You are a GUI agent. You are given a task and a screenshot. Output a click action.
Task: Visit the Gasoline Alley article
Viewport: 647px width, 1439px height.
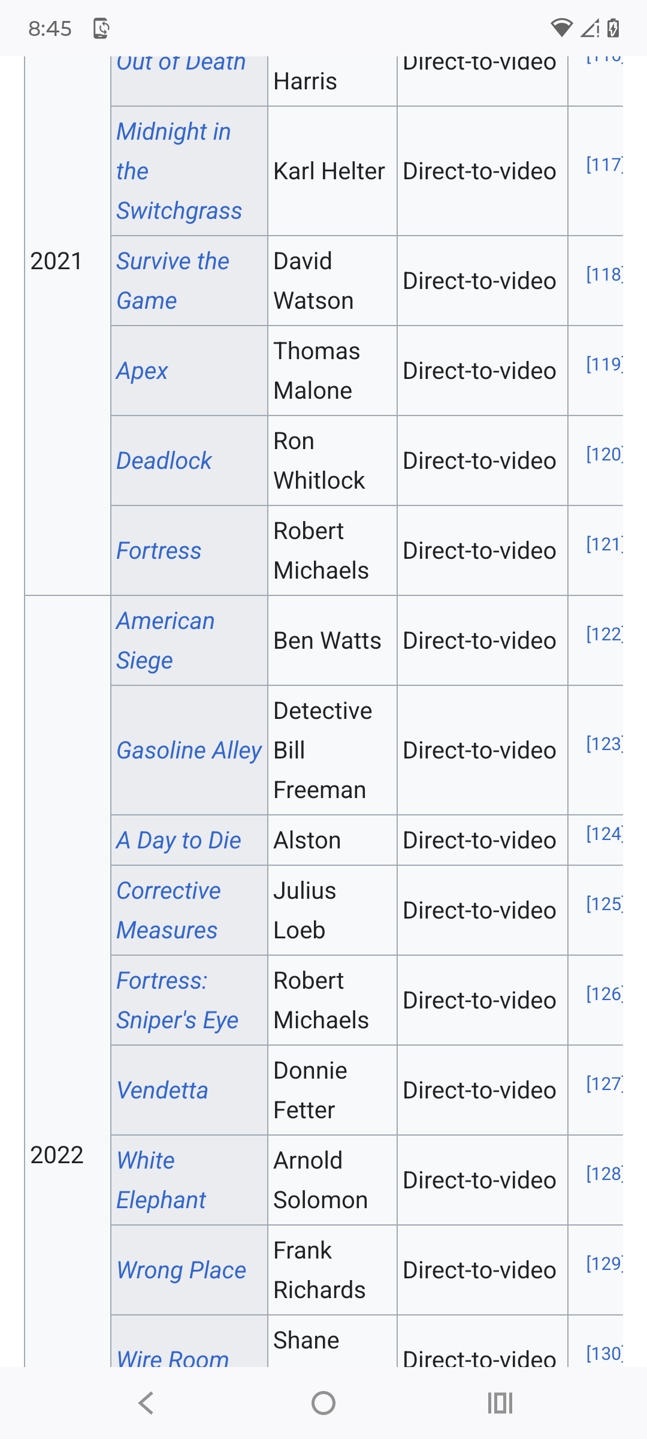pos(189,750)
